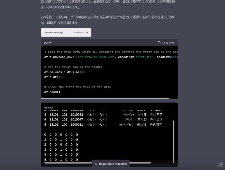This screenshot has height=170, width=225.
Task: Click the pd.read_csv code line
Action: click(x=111, y=57)
